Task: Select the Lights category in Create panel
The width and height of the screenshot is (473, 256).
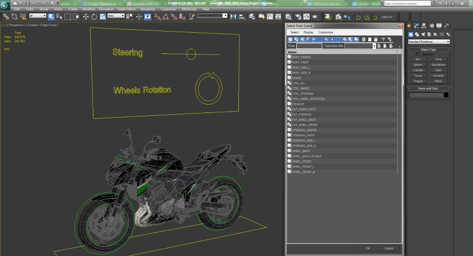Action: coord(423,34)
